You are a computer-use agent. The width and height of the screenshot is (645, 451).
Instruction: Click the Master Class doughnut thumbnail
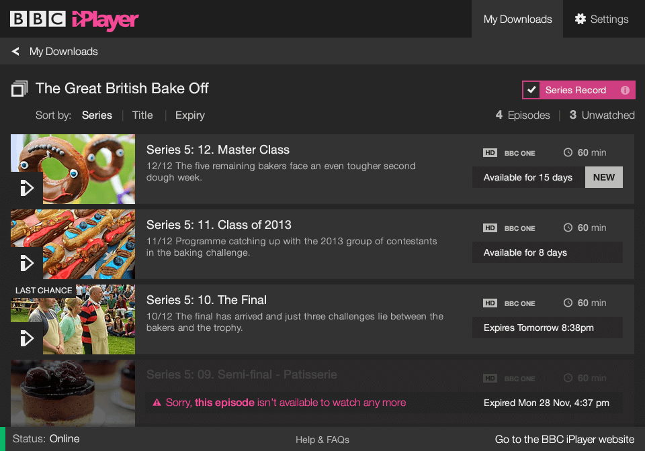pyautogui.click(x=73, y=169)
